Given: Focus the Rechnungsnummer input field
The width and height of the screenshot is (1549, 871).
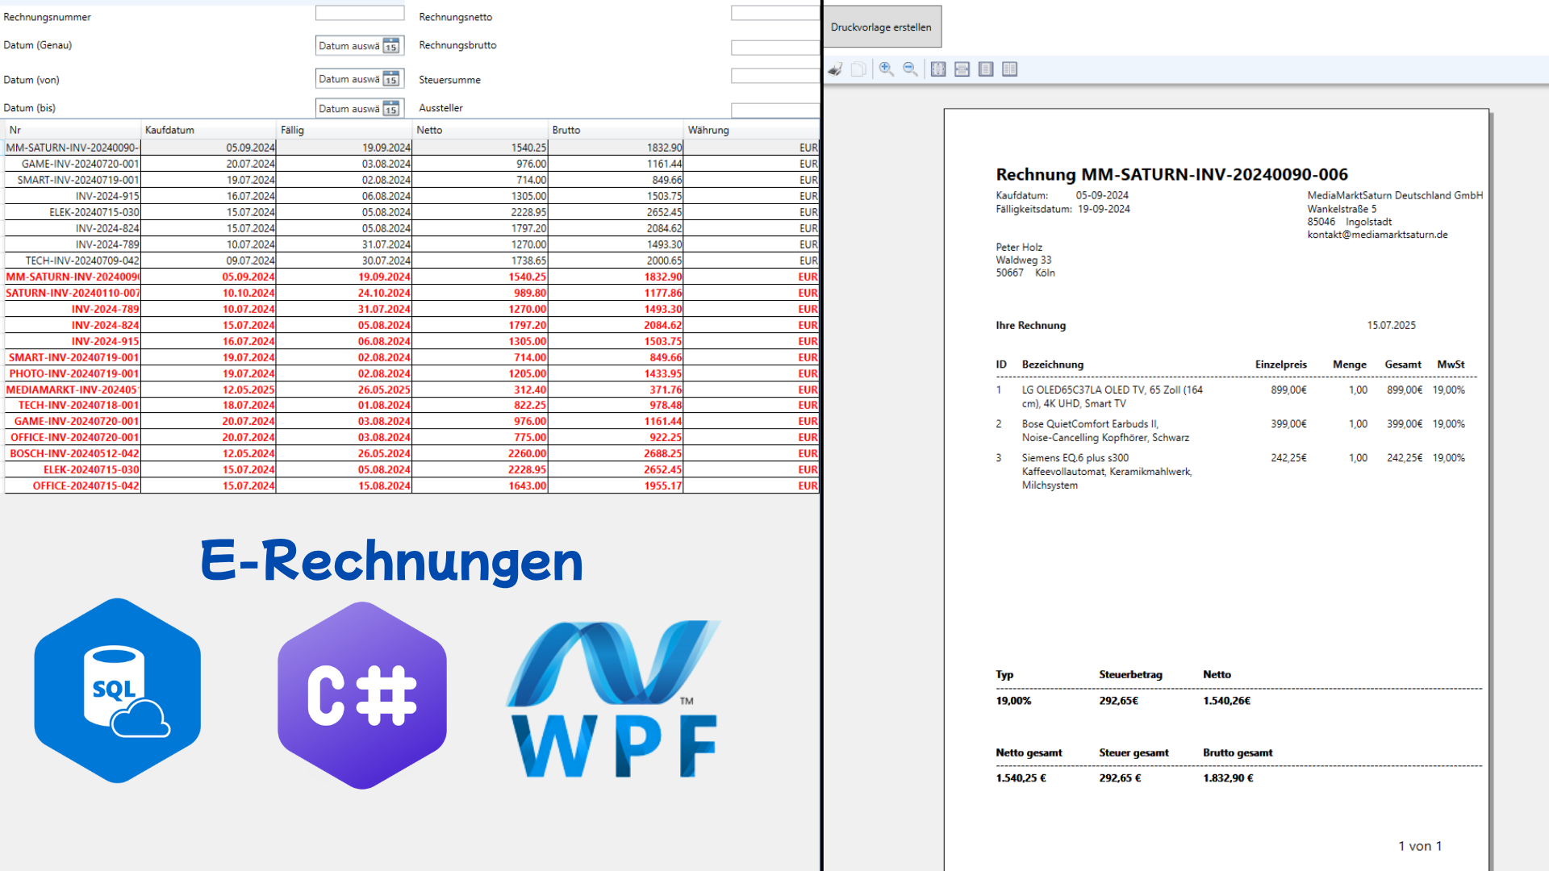Looking at the screenshot, I should pos(360,13).
